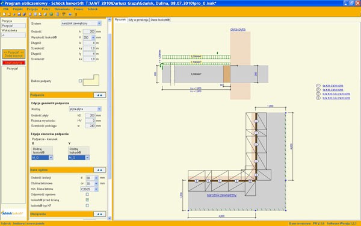Click the blue Word export icon
The image size is (361, 226).
(70, 14)
